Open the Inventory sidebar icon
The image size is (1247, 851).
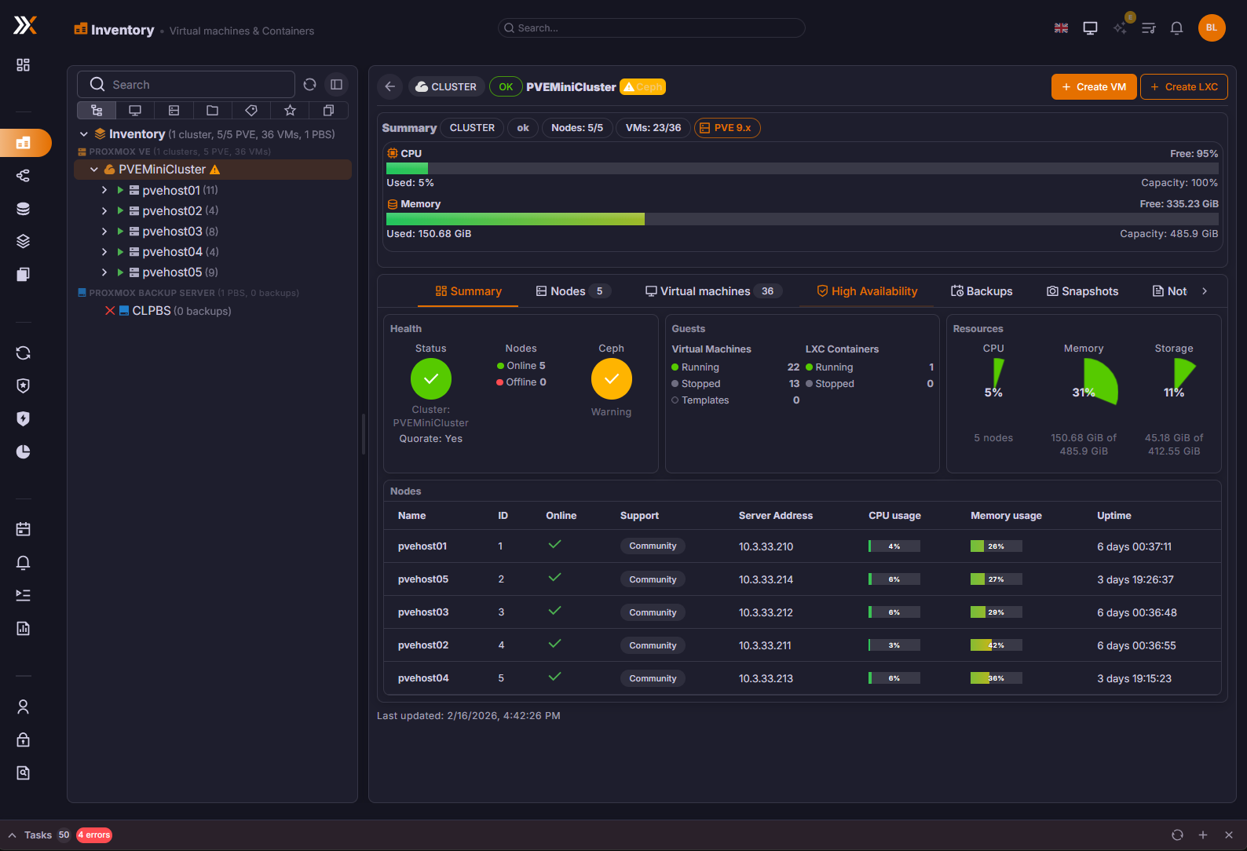[x=24, y=143]
